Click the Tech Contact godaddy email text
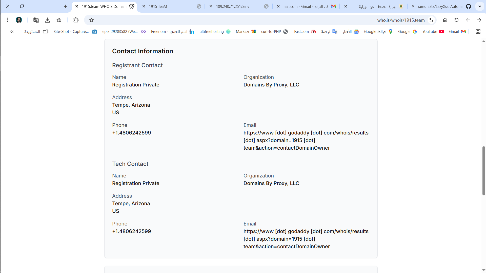The width and height of the screenshot is (486, 273). [306, 239]
